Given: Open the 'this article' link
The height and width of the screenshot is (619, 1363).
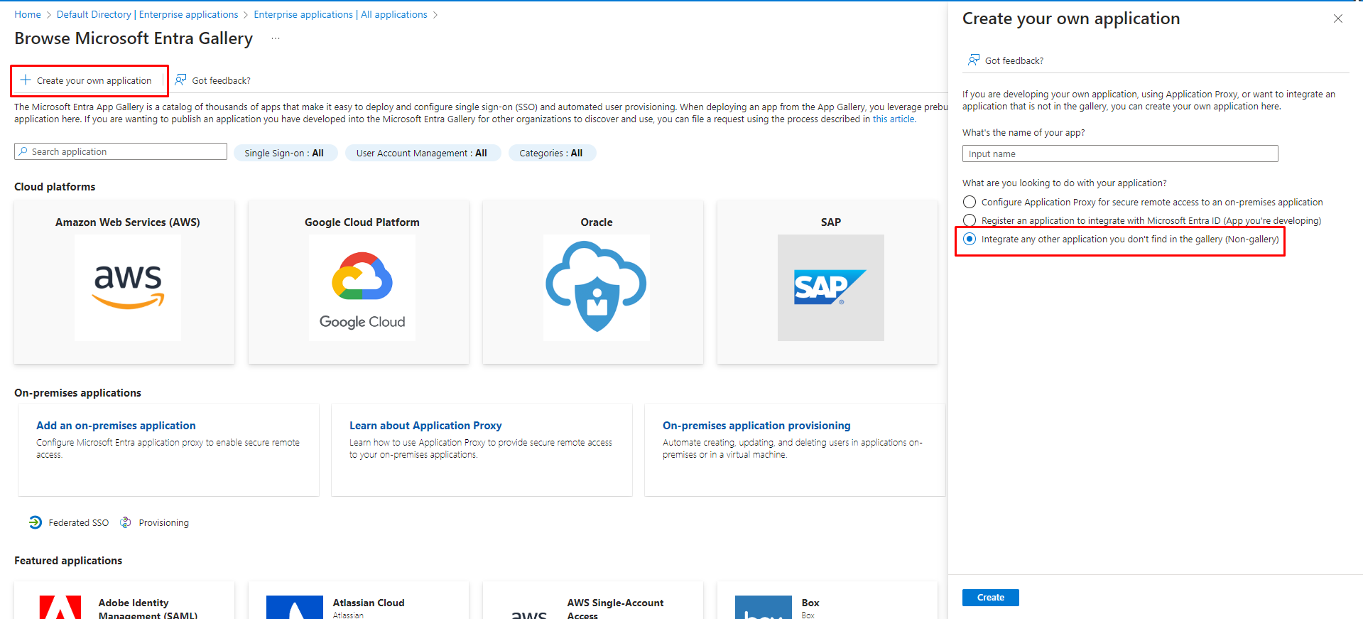Looking at the screenshot, I should [x=894, y=119].
